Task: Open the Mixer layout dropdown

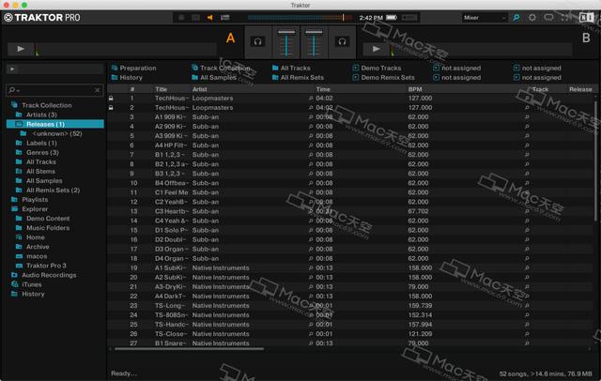Action: click(485, 18)
